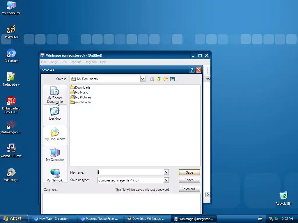Select Embarcadero Dev-C++ desktop shortcut
Screen dimensions: 298x223
11,105
